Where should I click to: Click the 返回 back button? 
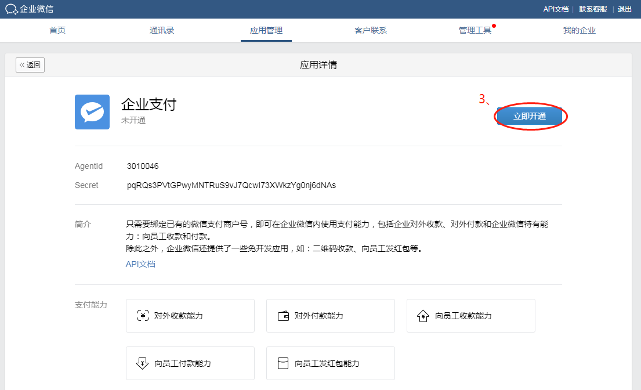(30, 64)
